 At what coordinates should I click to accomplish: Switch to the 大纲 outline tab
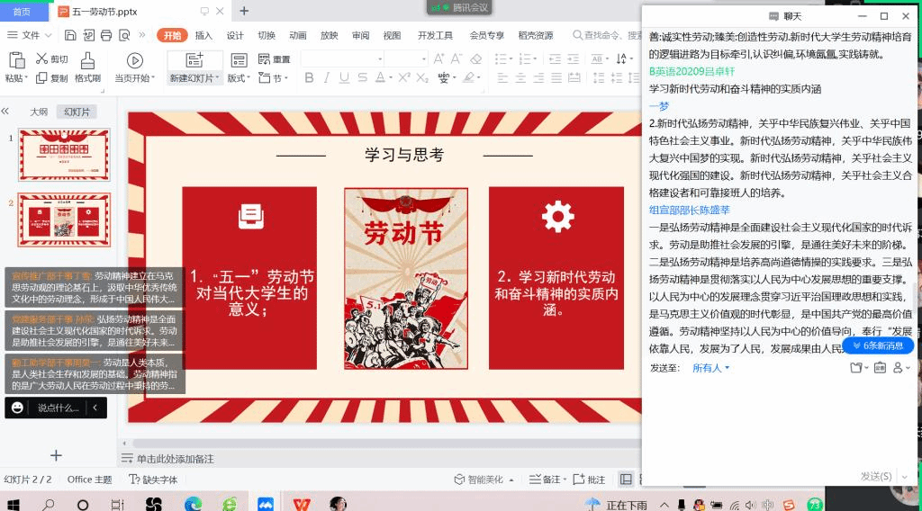click(x=39, y=112)
